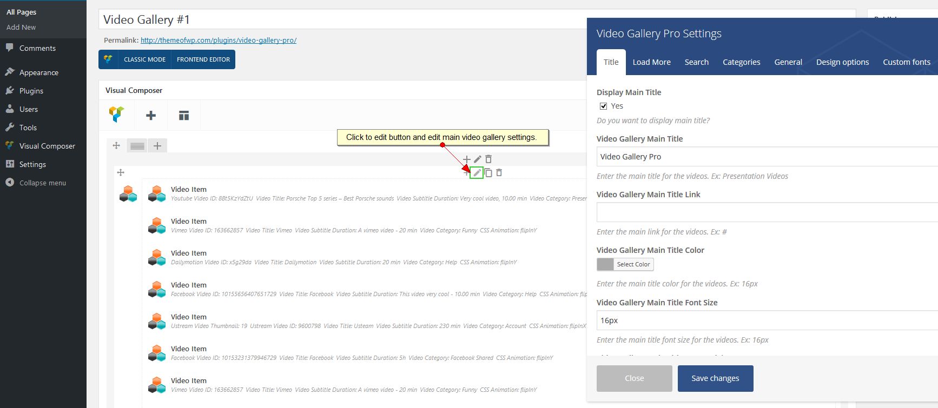Switch to the Custom fonts tab
Screen dimensions: 938x408
coord(907,62)
